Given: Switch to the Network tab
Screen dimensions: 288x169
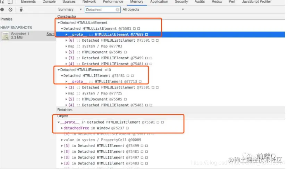Looking at the screenshot, I should click(89, 2).
